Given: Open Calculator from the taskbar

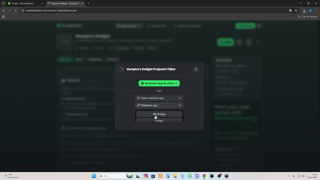Looking at the screenshot, I should (168, 176).
